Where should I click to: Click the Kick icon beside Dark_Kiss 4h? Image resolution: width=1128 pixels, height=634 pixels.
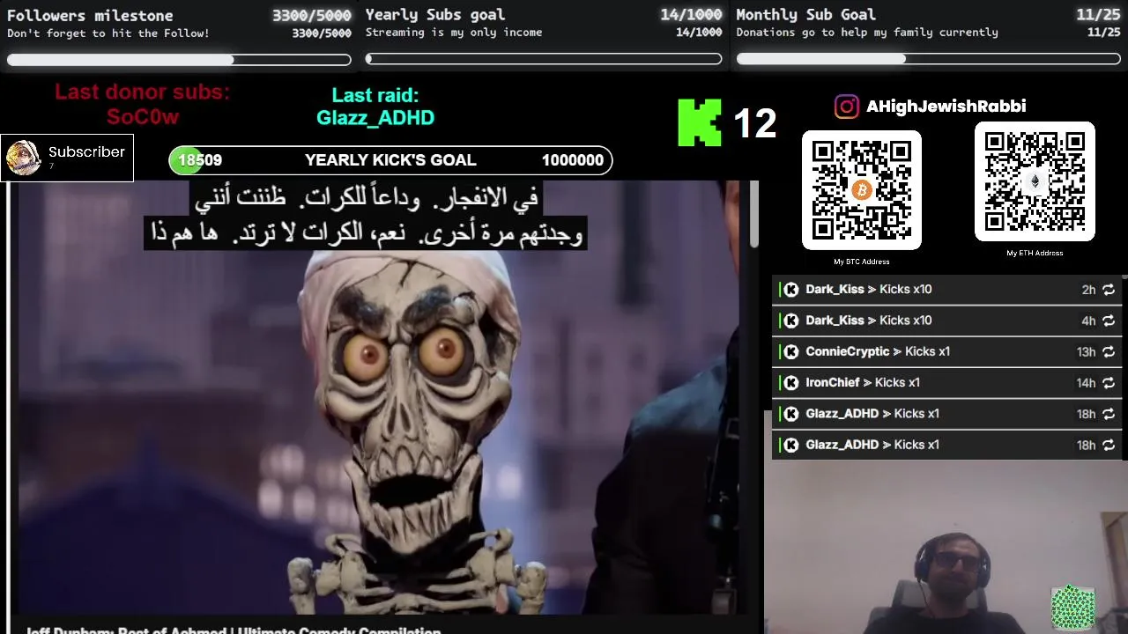(791, 321)
